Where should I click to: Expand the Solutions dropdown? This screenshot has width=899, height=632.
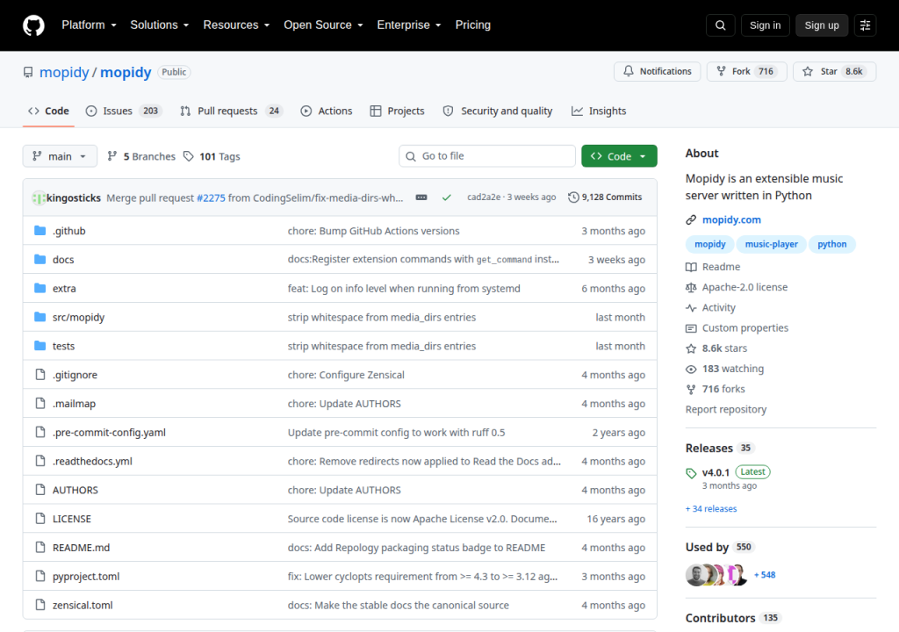(x=160, y=25)
